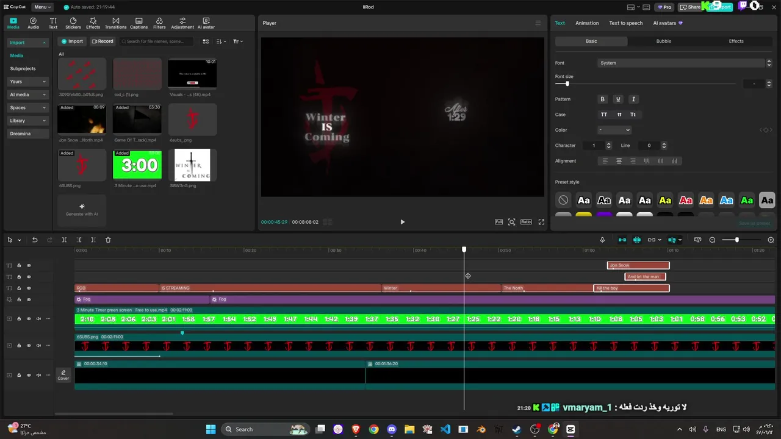Open the select tool mode dropdown arrow
This screenshot has width=781, height=439.
point(19,240)
